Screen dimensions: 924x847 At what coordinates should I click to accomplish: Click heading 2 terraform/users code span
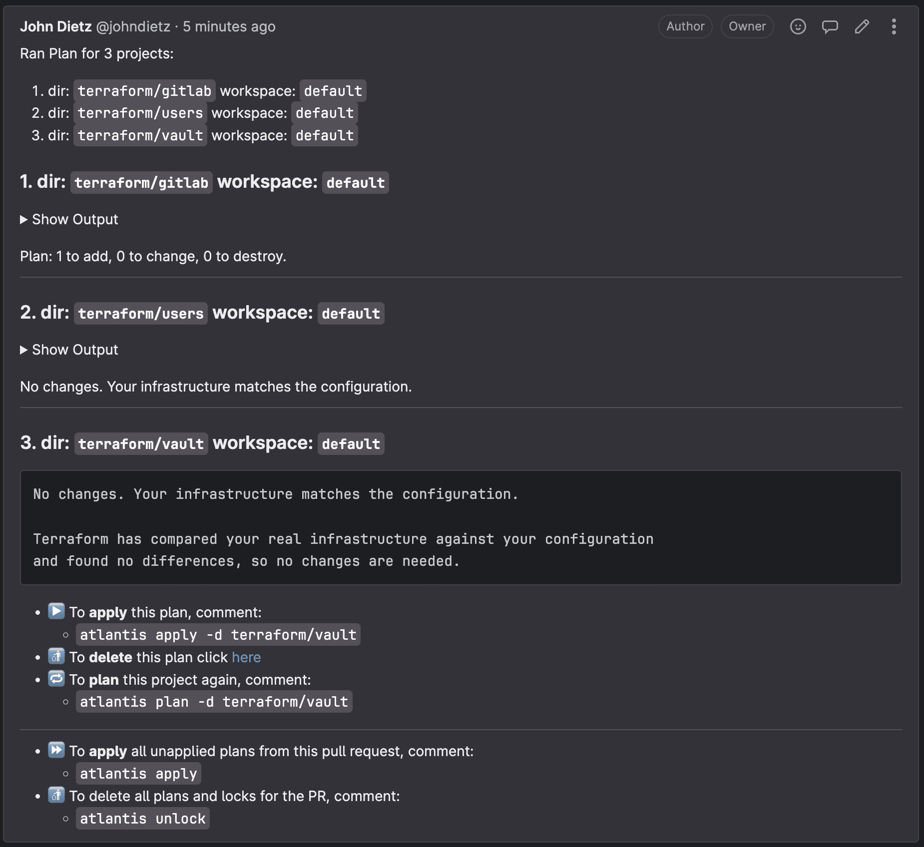click(x=141, y=314)
